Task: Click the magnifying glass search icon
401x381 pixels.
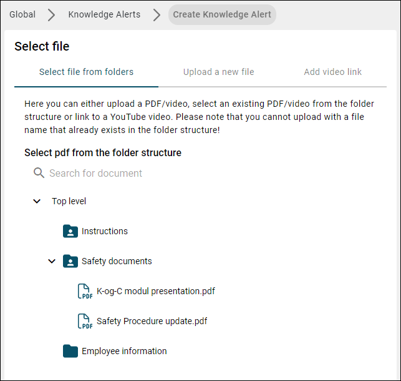Action: pos(39,173)
